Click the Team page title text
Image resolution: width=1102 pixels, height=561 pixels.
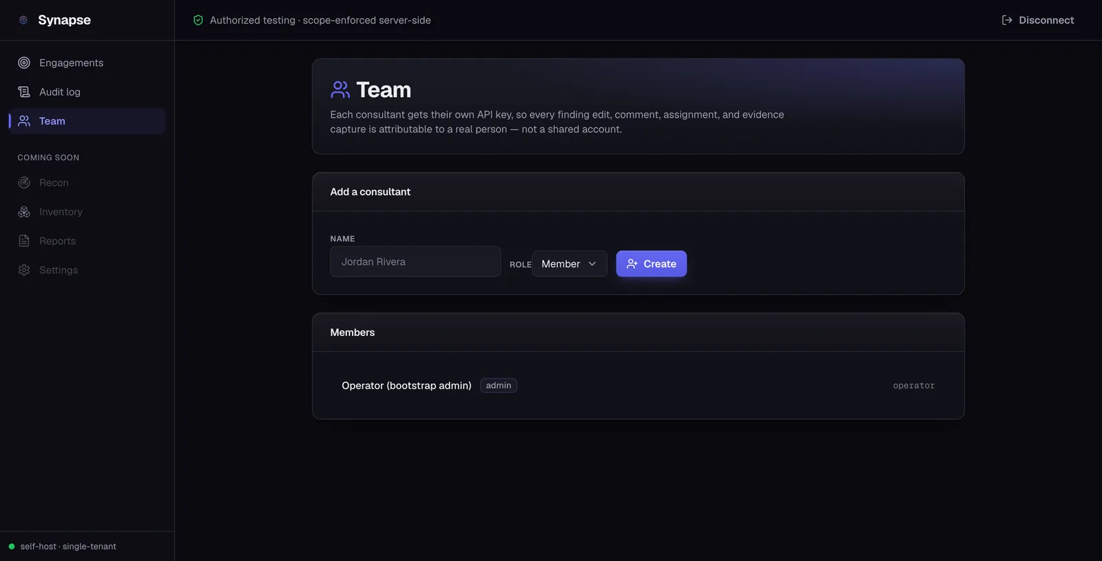[x=384, y=89]
